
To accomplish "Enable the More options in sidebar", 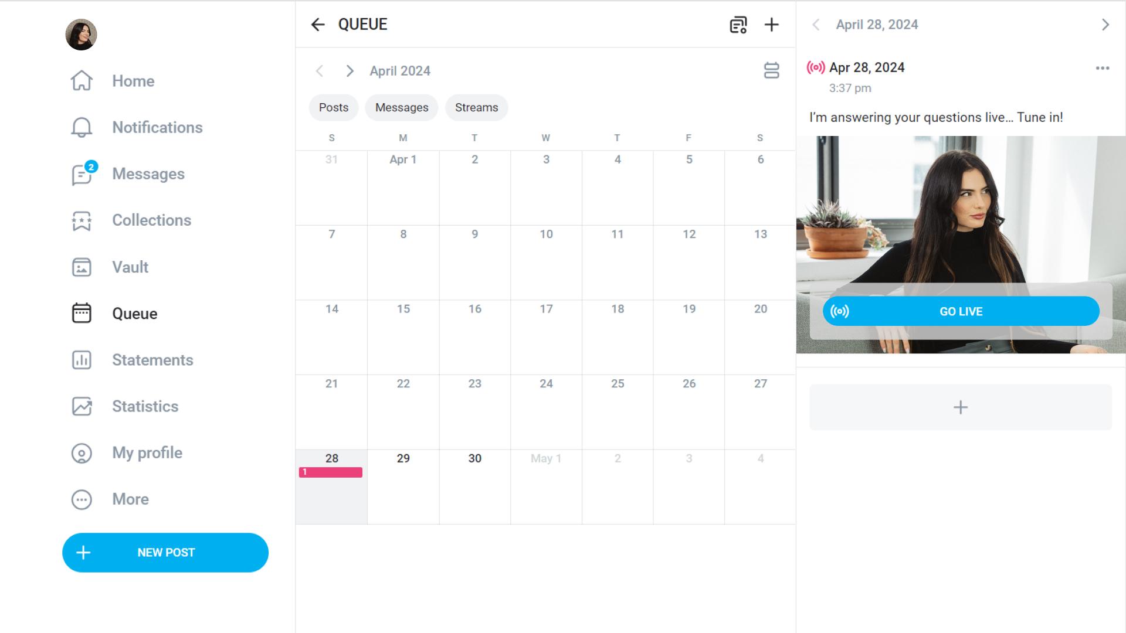I will point(80,499).
